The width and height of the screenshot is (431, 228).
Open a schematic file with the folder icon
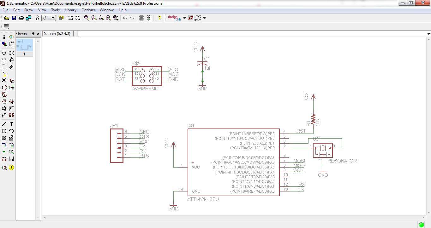pyautogui.click(x=6, y=18)
